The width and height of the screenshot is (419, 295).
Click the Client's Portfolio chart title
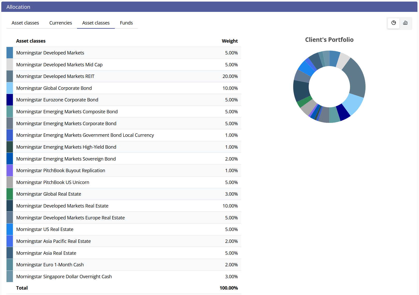point(329,40)
